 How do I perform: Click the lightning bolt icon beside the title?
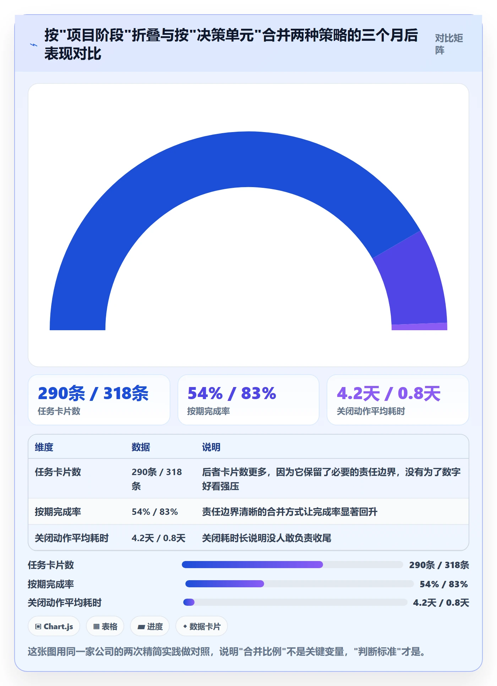tap(34, 45)
